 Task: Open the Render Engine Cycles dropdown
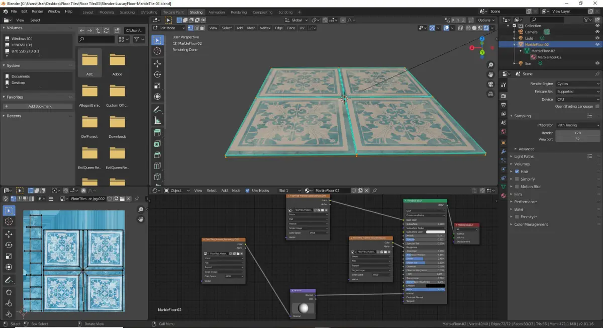578,84
